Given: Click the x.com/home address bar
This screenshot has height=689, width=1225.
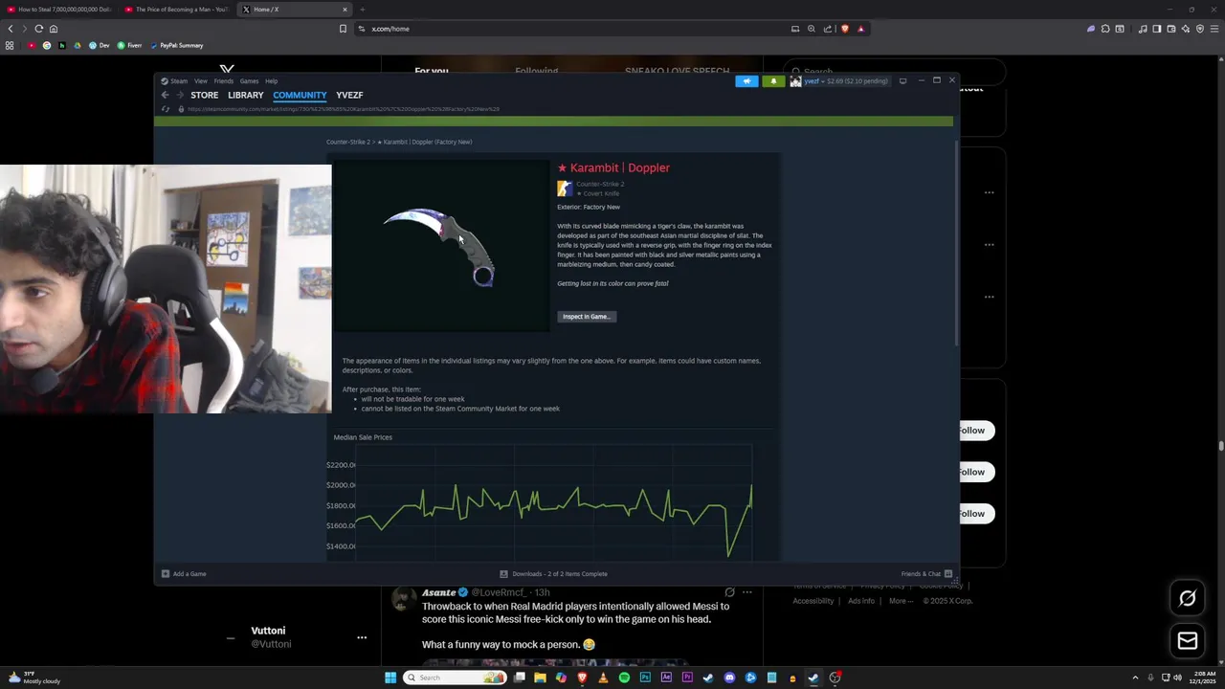Looking at the screenshot, I should [x=572, y=29].
